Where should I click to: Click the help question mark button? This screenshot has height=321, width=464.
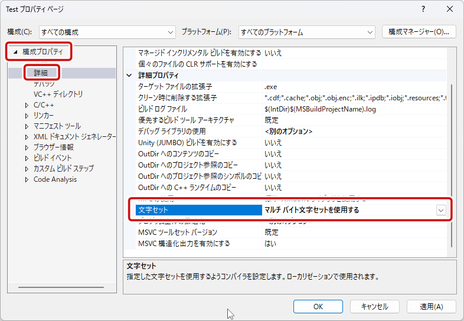(x=423, y=9)
